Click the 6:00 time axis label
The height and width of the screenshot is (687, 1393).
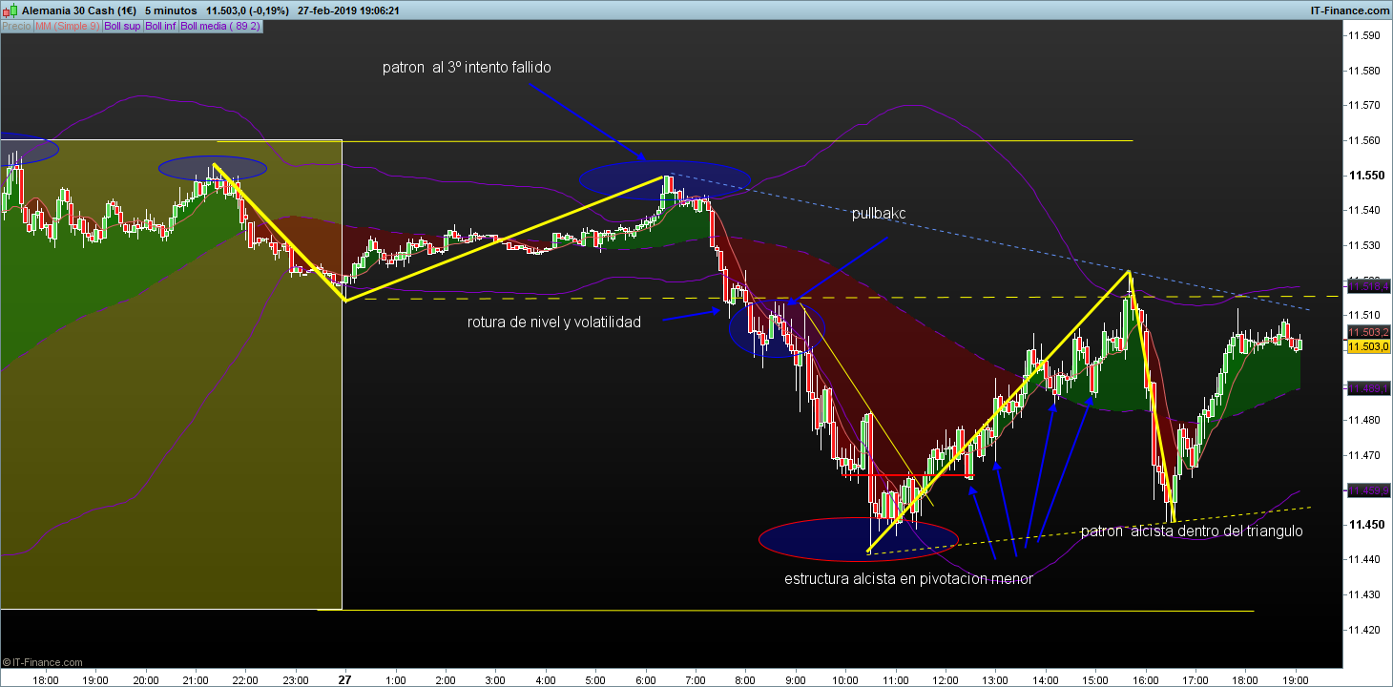644,680
